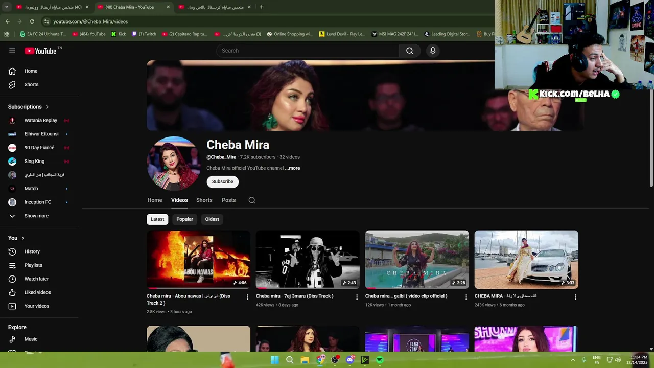Switch to channel Shorts tab
The height and width of the screenshot is (368, 654).
pos(204,200)
